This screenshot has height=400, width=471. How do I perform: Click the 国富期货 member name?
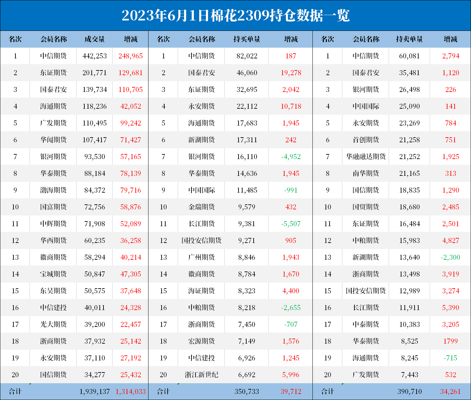coord(53,207)
